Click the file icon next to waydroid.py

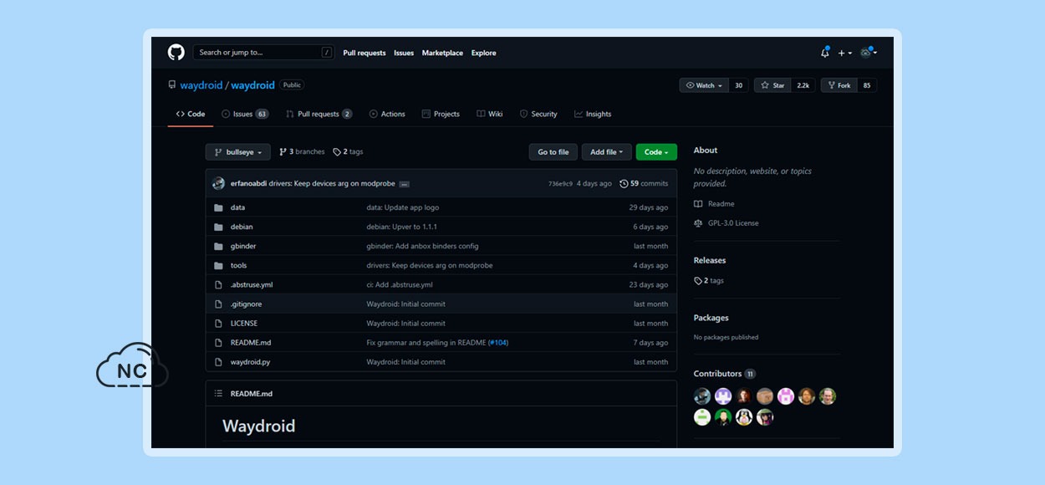coord(218,362)
